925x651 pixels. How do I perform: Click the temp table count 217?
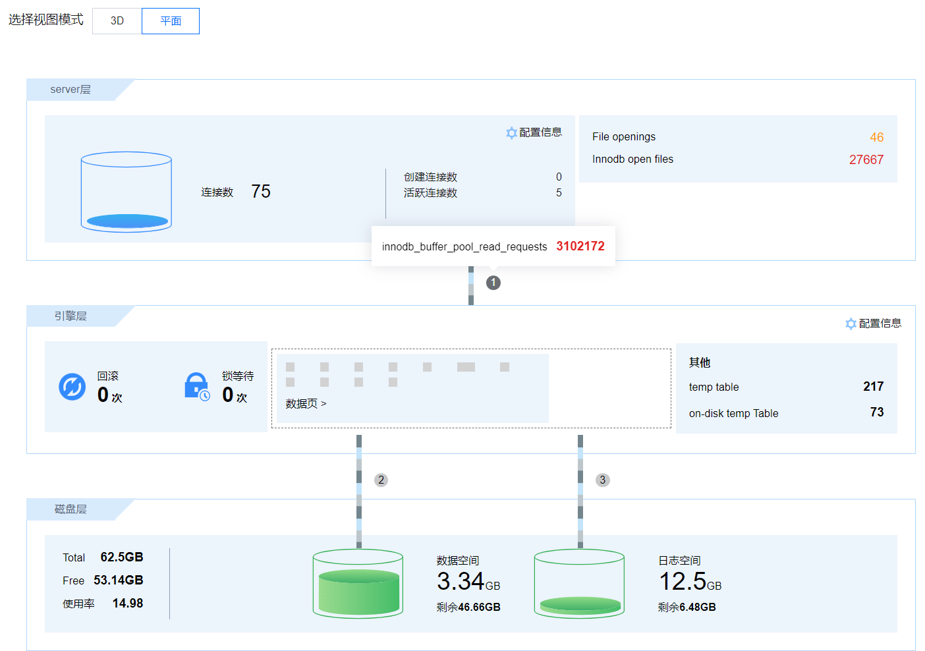tap(873, 387)
